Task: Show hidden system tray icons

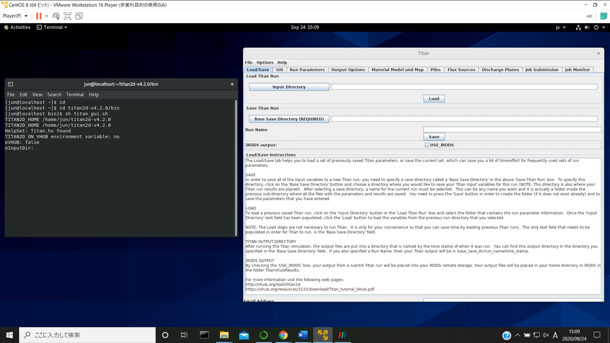Action: tap(518, 335)
